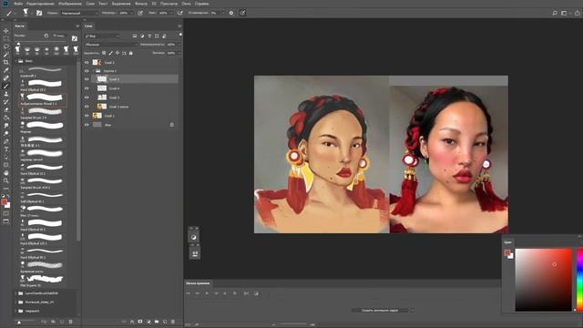Toggle lock transparent pixels
The width and height of the screenshot is (583, 328).
104,53
